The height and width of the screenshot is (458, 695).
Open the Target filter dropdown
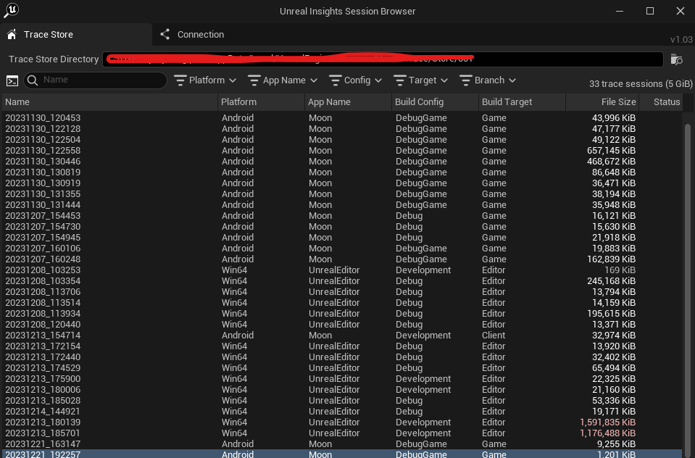click(420, 80)
